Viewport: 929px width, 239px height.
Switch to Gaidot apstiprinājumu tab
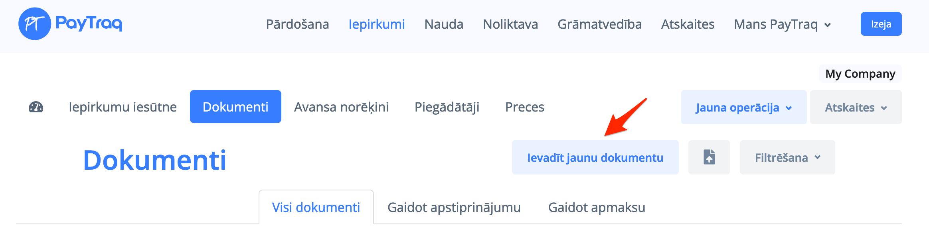click(x=454, y=208)
